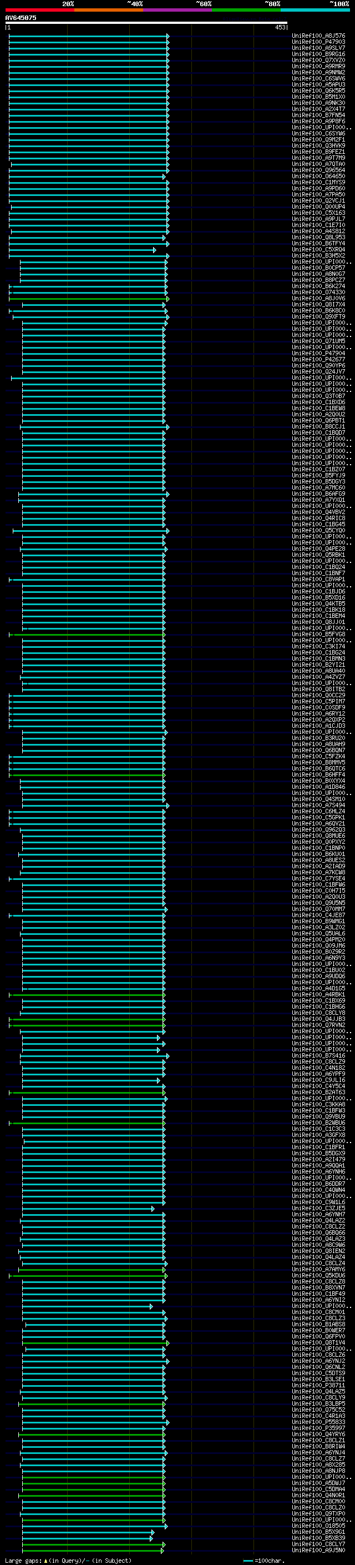
Task: Select hit label UniRef100_B9RG16
Action: pyautogui.click(x=318, y=54)
